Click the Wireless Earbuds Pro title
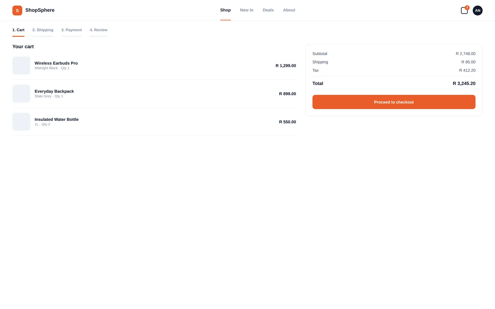Viewport: 495px width, 309px height. (x=56, y=63)
